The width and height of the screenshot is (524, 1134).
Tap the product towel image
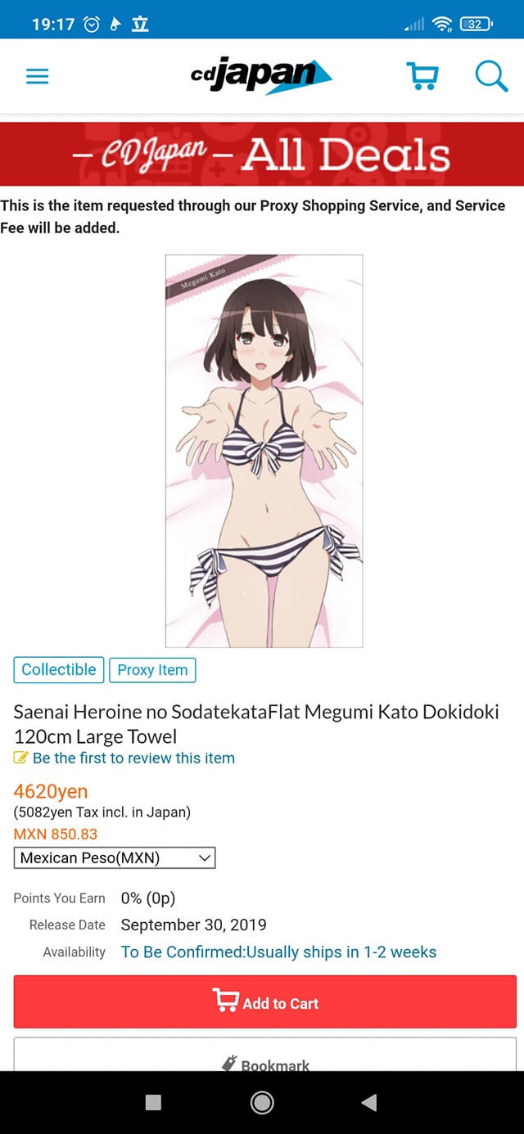(x=264, y=451)
